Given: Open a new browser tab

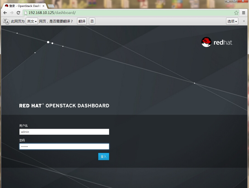Looking at the screenshot, I should (x=51, y=6).
